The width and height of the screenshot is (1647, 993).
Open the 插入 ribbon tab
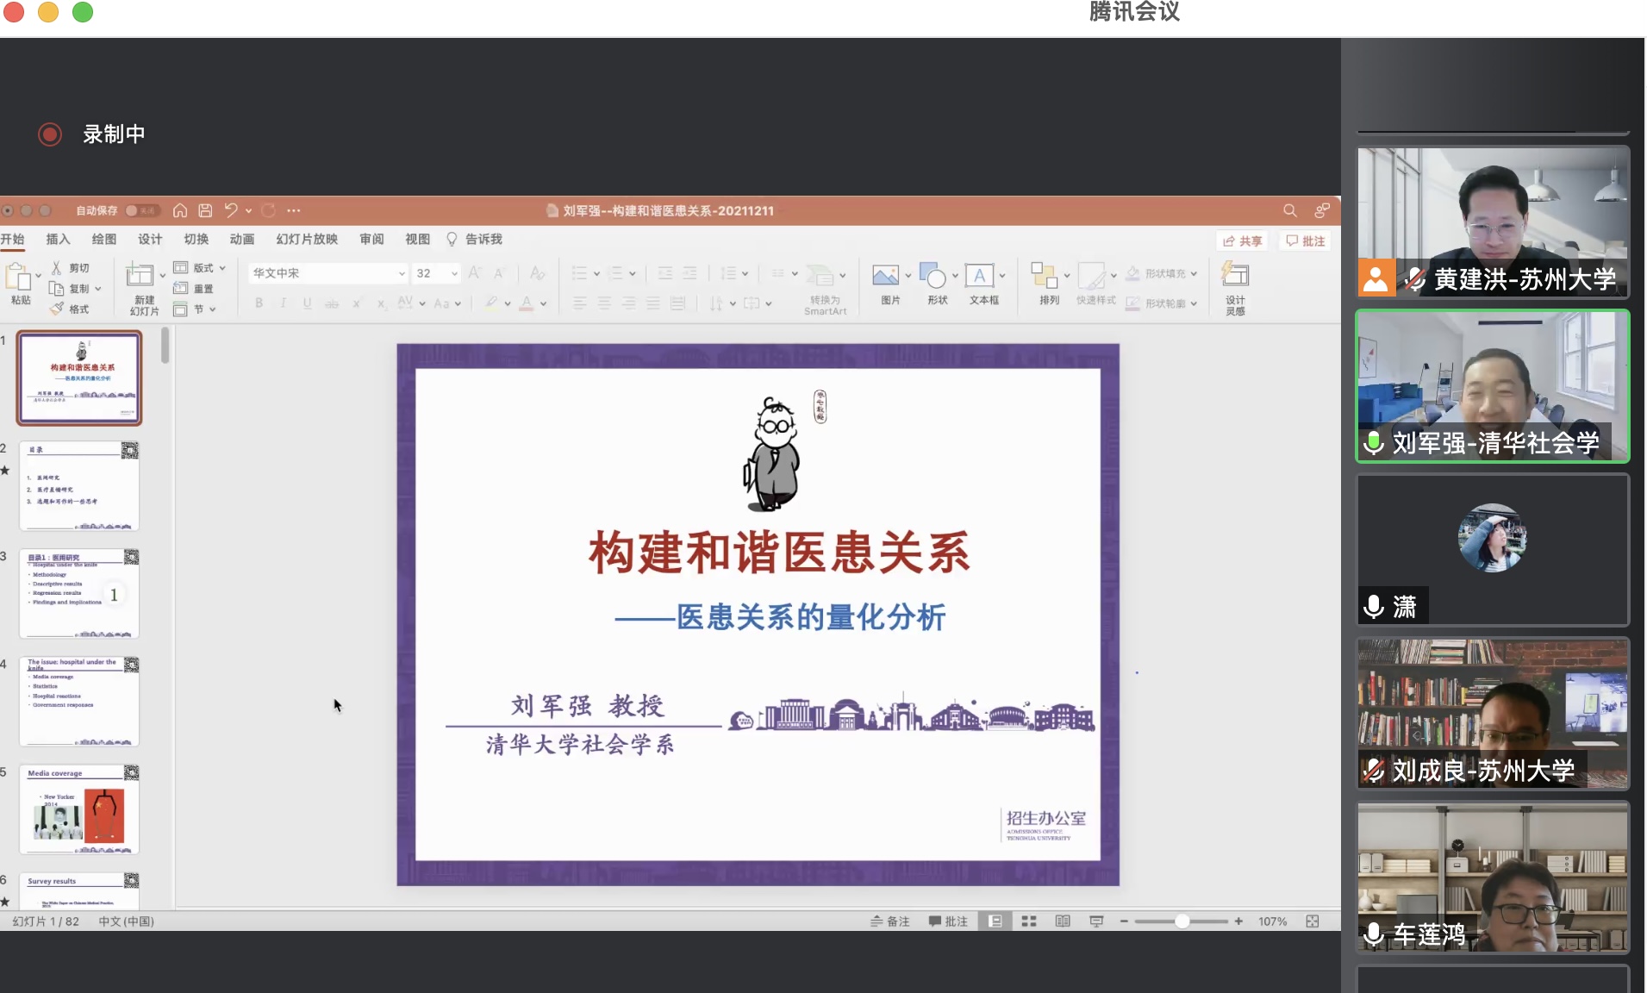58,239
